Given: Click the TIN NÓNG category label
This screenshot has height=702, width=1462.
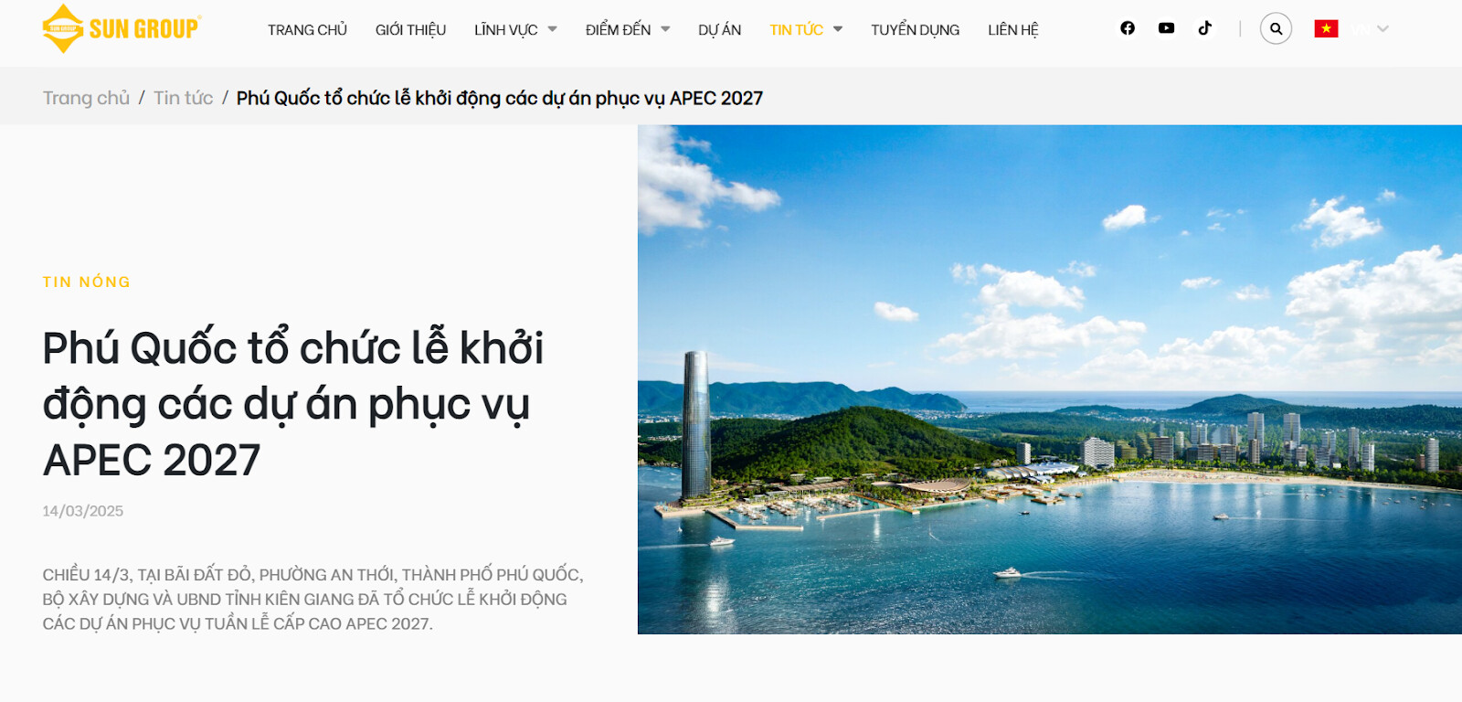Looking at the screenshot, I should click(x=87, y=282).
